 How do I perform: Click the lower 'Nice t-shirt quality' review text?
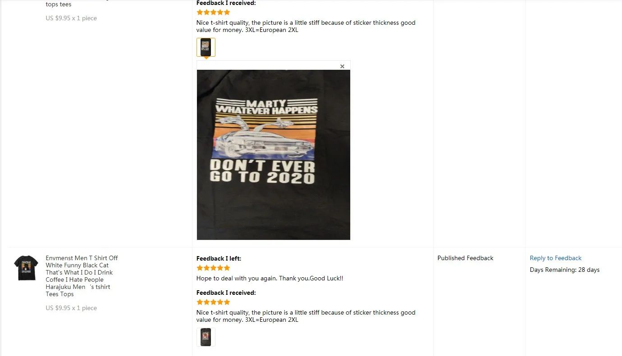[x=306, y=316]
